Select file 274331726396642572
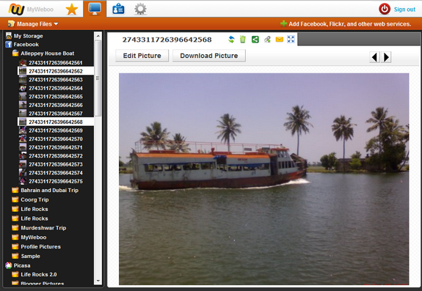This screenshot has width=422, height=291. coord(56,156)
